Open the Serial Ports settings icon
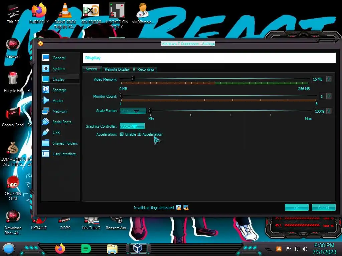Screen dimensions: 342x256 pos(45,122)
